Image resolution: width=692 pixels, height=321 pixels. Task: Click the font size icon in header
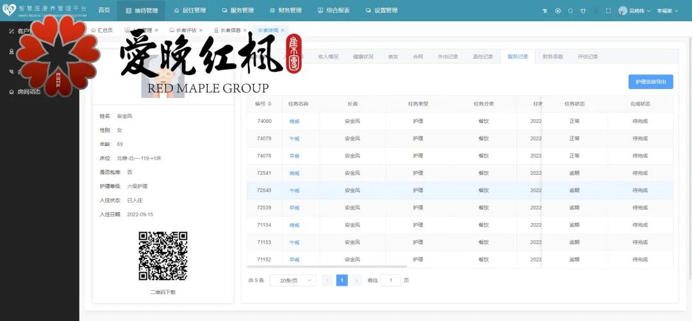point(545,11)
